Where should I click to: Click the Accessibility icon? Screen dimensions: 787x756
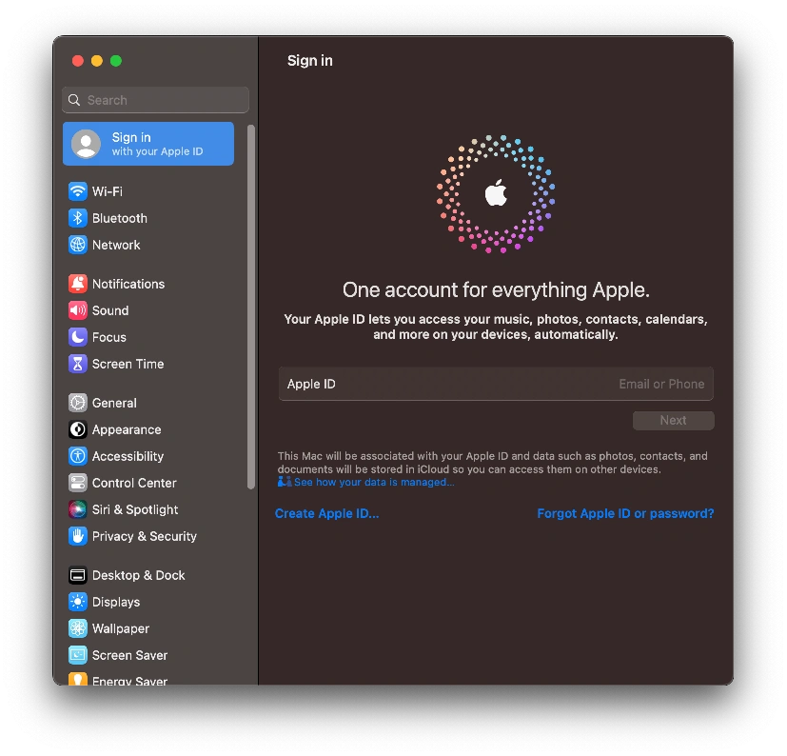[77, 456]
